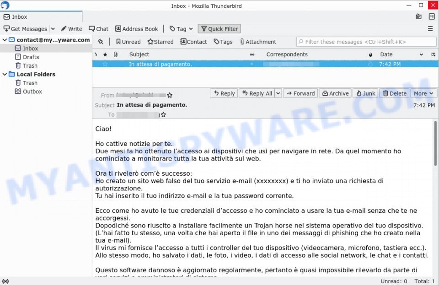This screenshot has height=286, width=439.
Task: Open the More actions dropdown
Action: [x=423, y=93]
